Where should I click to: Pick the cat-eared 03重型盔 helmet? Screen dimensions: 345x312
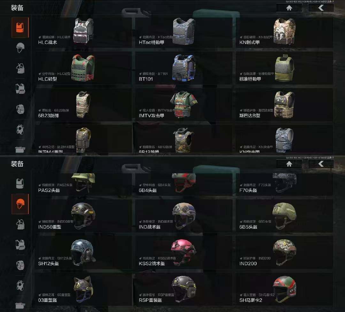tap(83, 289)
